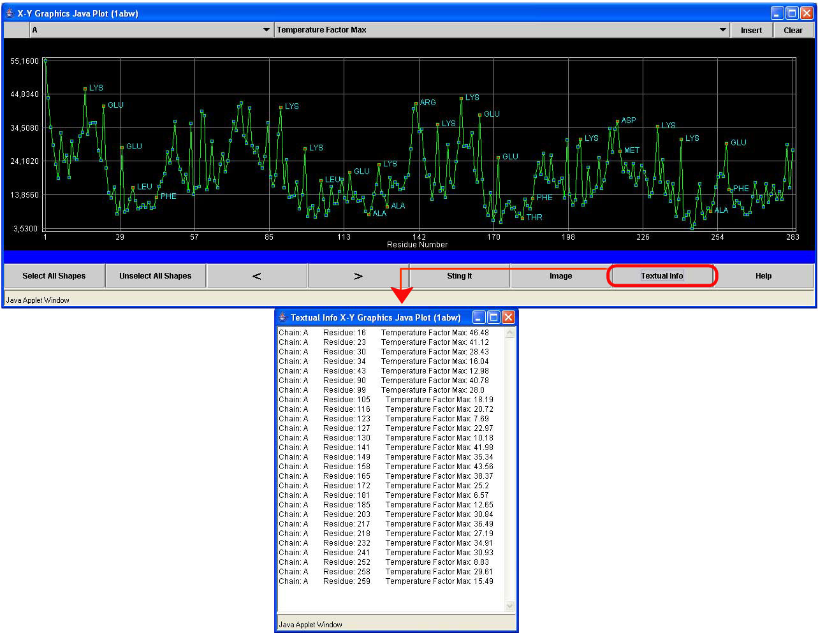
Task: Open the Image button
Action: (x=561, y=276)
